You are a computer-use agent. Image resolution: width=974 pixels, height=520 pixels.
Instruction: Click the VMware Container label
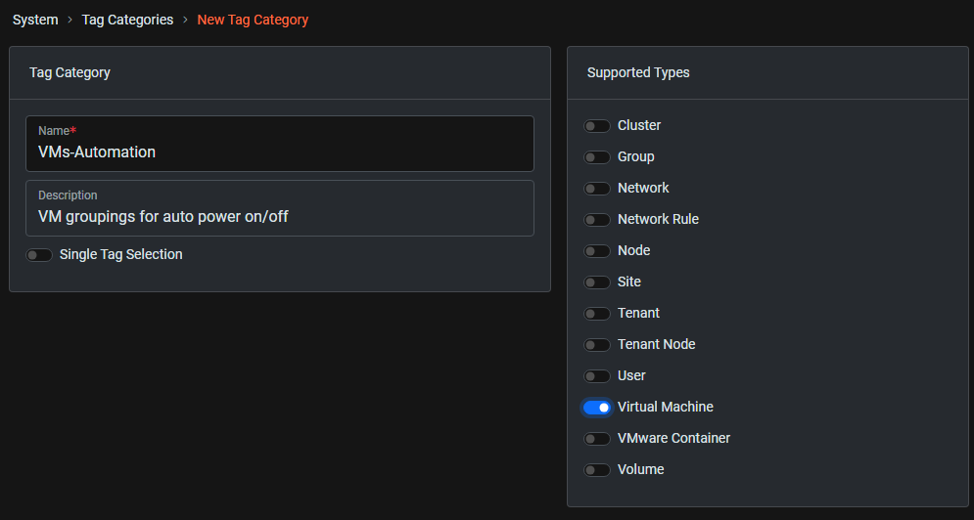[673, 438]
